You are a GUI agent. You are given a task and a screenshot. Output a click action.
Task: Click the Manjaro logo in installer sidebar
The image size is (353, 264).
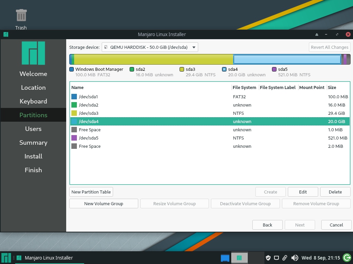(33, 53)
